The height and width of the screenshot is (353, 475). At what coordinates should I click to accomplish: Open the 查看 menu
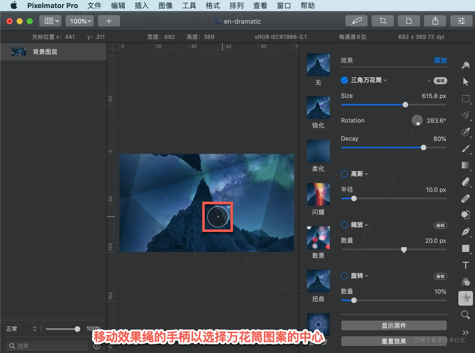pyautogui.click(x=260, y=6)
